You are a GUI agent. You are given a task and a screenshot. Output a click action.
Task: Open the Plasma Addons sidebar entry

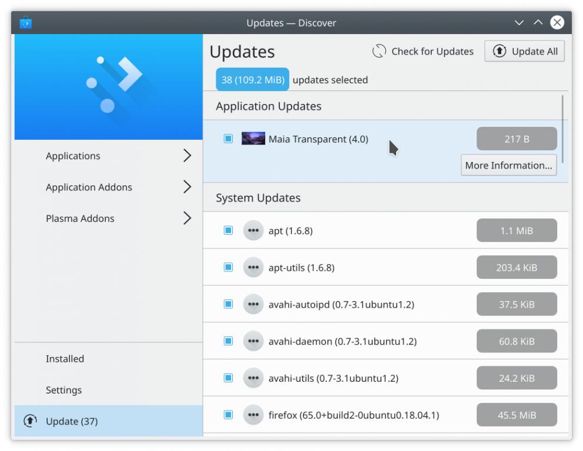tap(109, 218)
